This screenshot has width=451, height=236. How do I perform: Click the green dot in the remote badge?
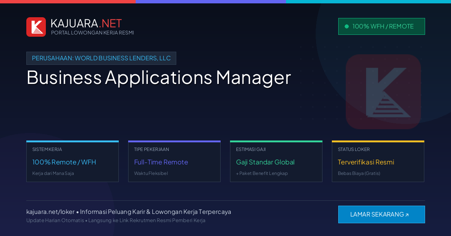point(347,26)
